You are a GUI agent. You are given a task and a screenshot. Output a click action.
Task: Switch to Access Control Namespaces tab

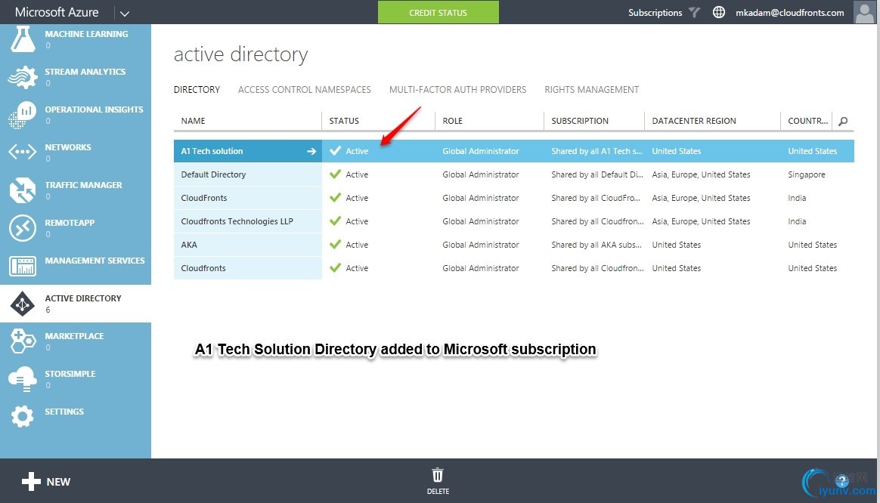(304, 89)
